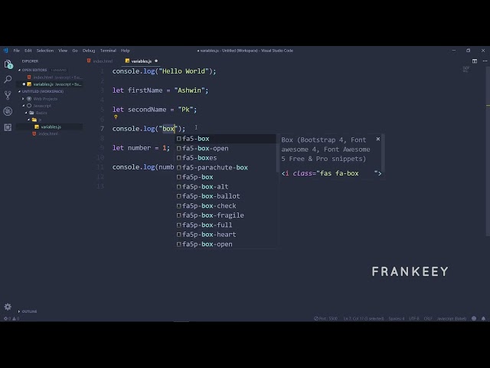Change the Javascript (Babel) language mode
Viewport: 490px width, 368px height.
(451, 319)
